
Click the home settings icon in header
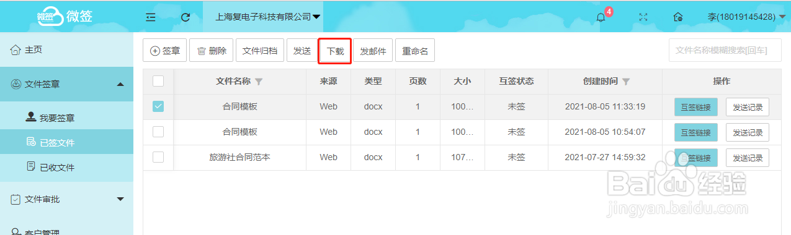pos(678,17)
